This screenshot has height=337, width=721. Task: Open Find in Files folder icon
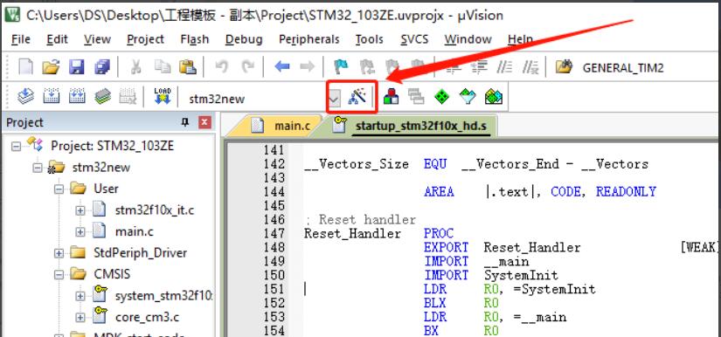[x=564, y=67]
